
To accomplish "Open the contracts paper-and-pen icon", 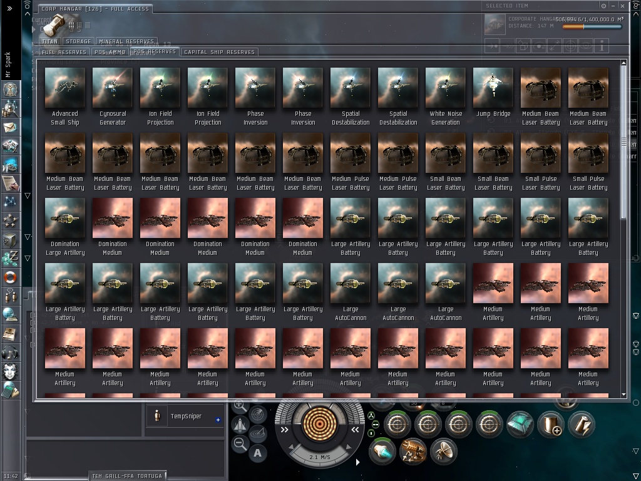I will coord(10,184).
